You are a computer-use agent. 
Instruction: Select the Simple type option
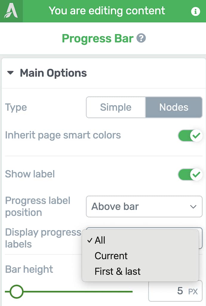point(116,107)
